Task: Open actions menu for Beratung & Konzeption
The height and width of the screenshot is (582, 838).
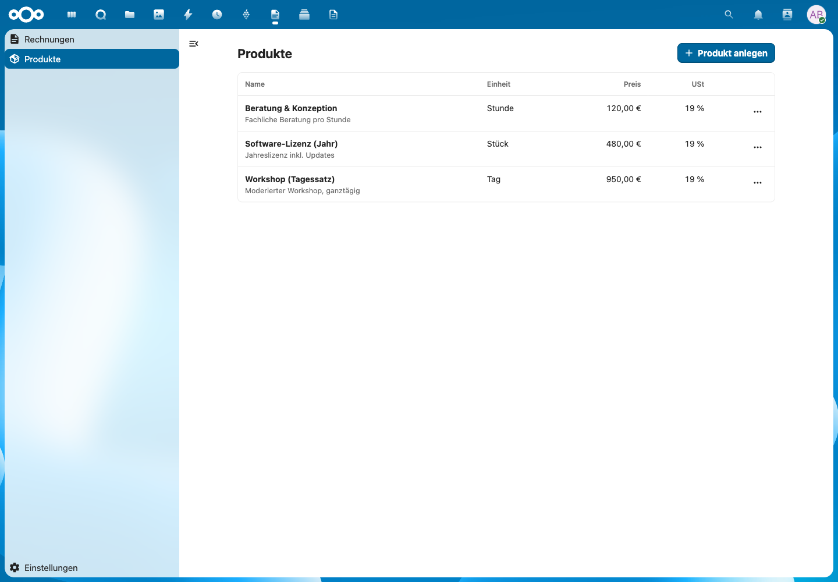Action: 758,112
